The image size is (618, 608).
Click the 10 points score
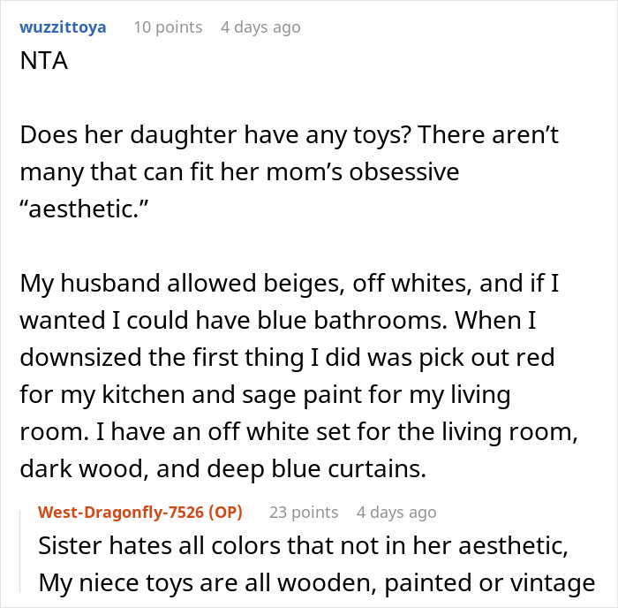[x=168, y=27]
